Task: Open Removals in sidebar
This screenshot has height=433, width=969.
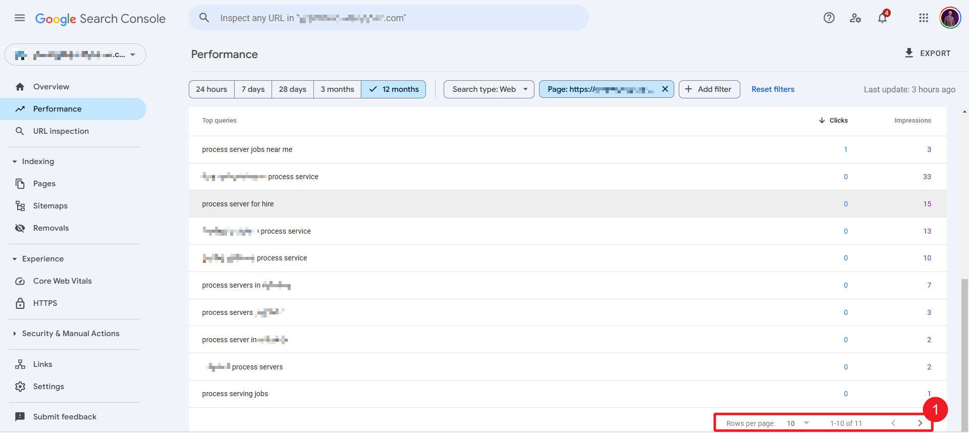Action: [x=73, y=228]
